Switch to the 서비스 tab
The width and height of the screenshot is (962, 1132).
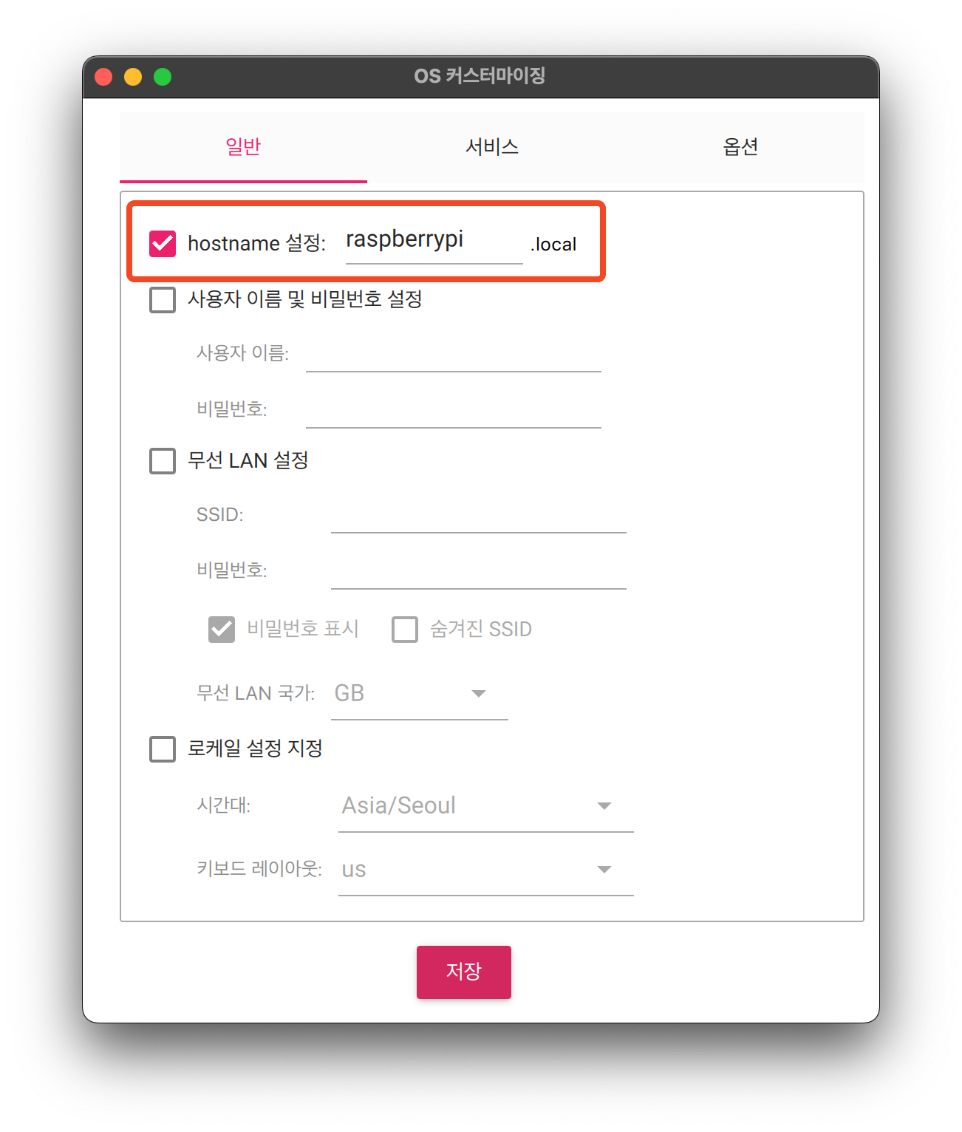492,147
